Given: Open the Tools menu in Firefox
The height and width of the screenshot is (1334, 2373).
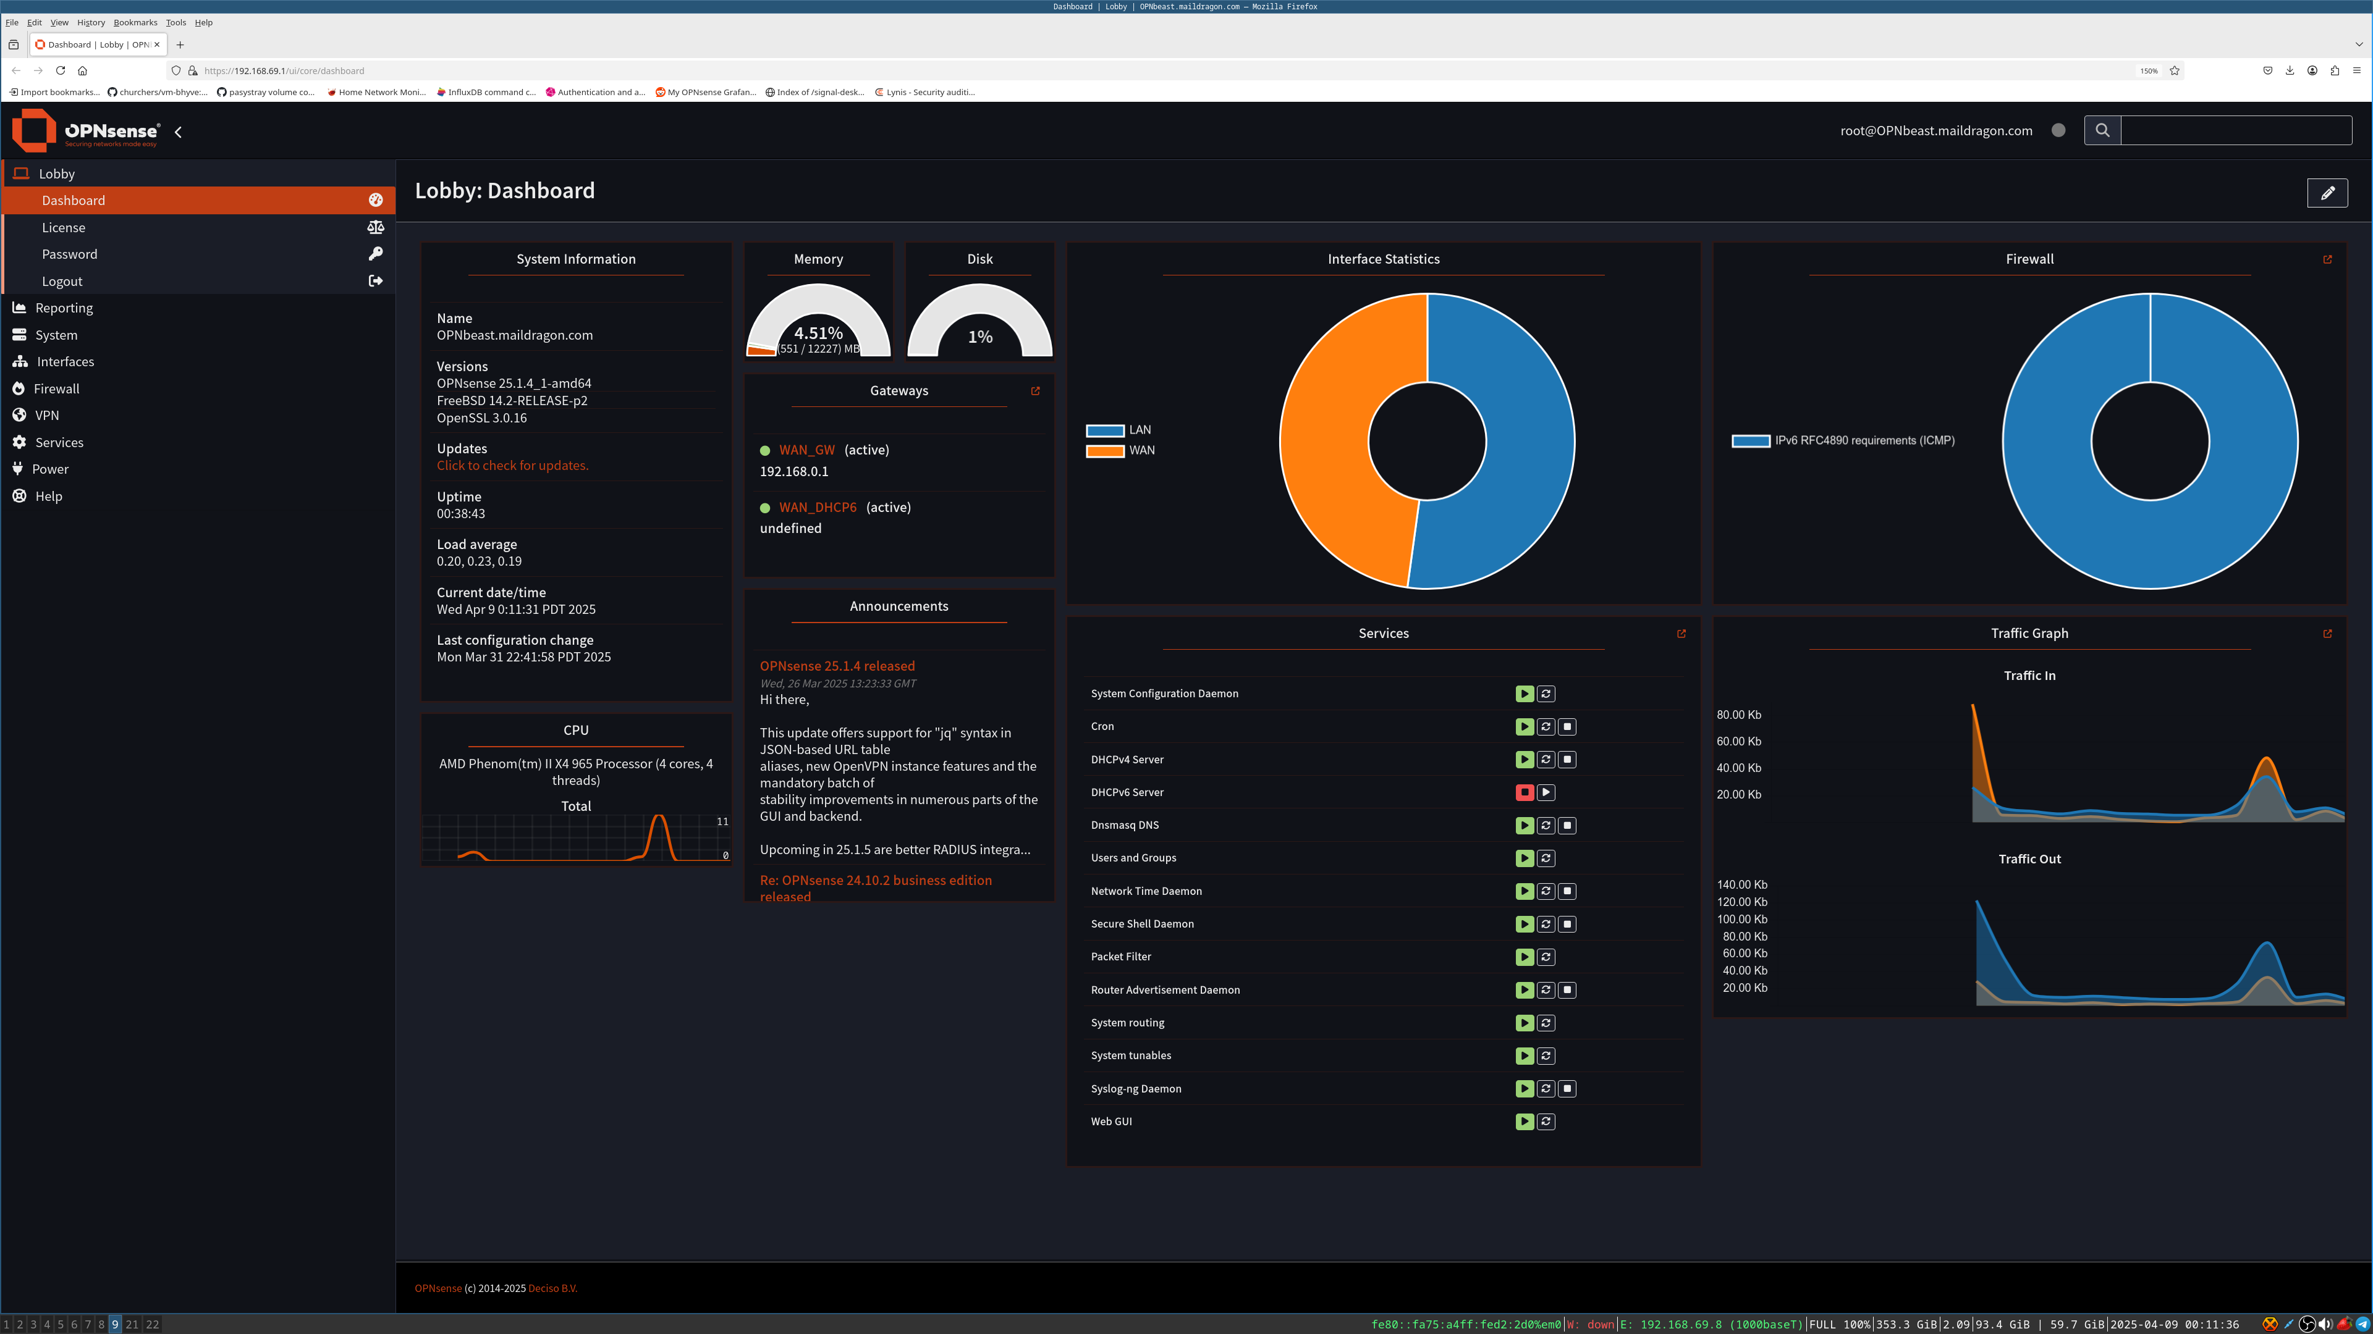Looking at the screenshot, I should (176, 22).
